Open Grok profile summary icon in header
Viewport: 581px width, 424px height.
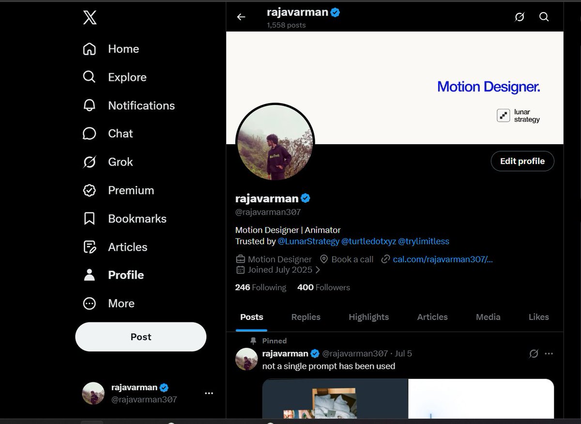(520, 17)
